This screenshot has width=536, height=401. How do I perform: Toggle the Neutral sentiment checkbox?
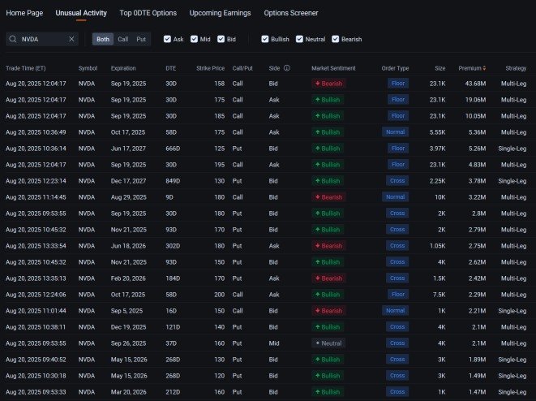[x=299, y=39]
